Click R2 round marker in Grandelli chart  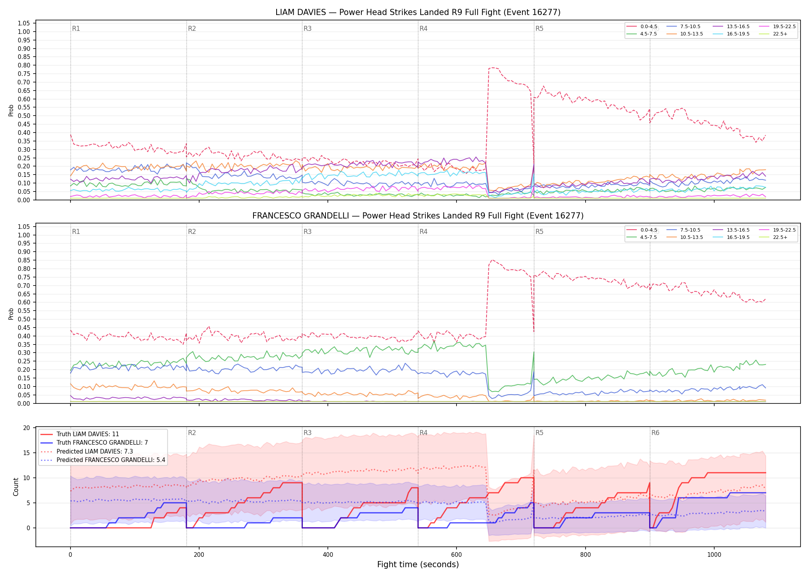coord(192,232)
